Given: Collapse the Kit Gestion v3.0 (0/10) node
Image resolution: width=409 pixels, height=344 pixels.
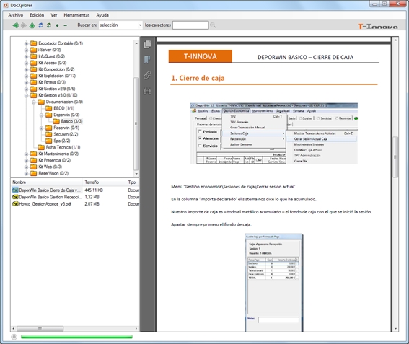Looking at the screenshot, I should (x=26, y=96).
